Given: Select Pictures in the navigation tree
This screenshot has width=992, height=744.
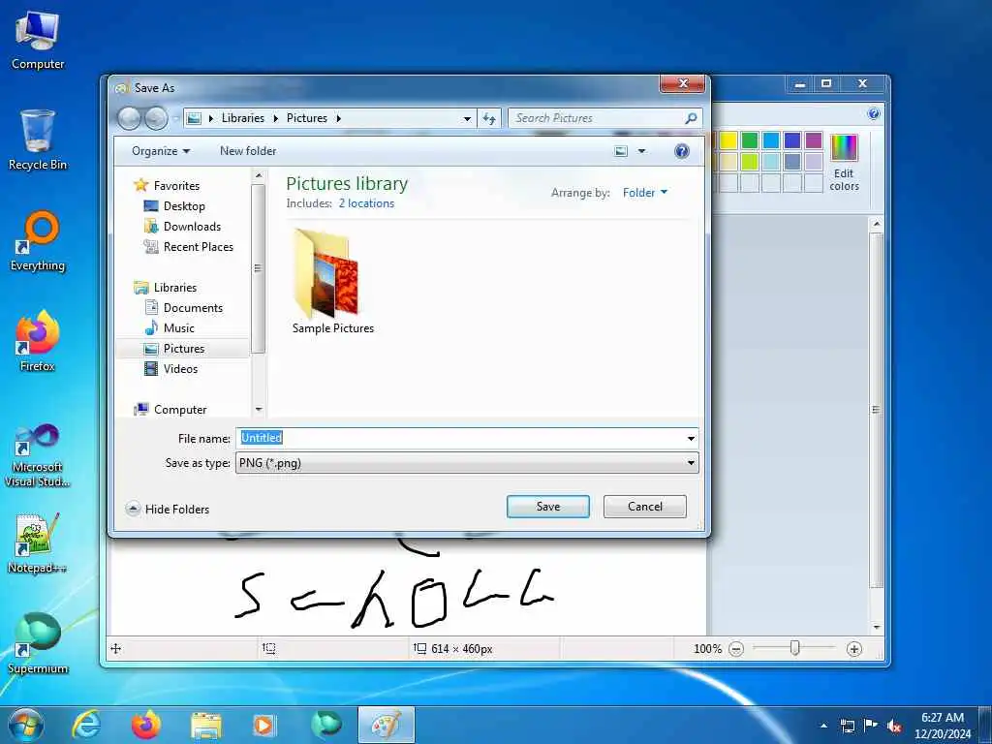Looking at the screenshot, I should [x=183, y=349].
